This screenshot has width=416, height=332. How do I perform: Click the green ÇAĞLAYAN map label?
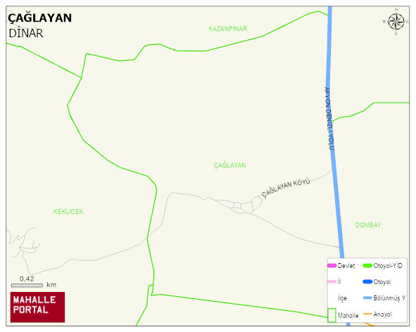pyautogui.click(x=229, y=165)
